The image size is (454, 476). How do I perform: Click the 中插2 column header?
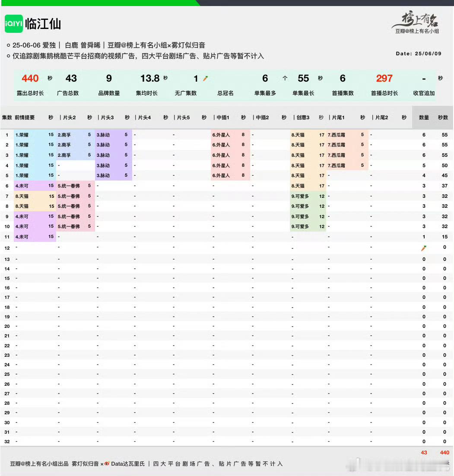(x=262, y=117)
